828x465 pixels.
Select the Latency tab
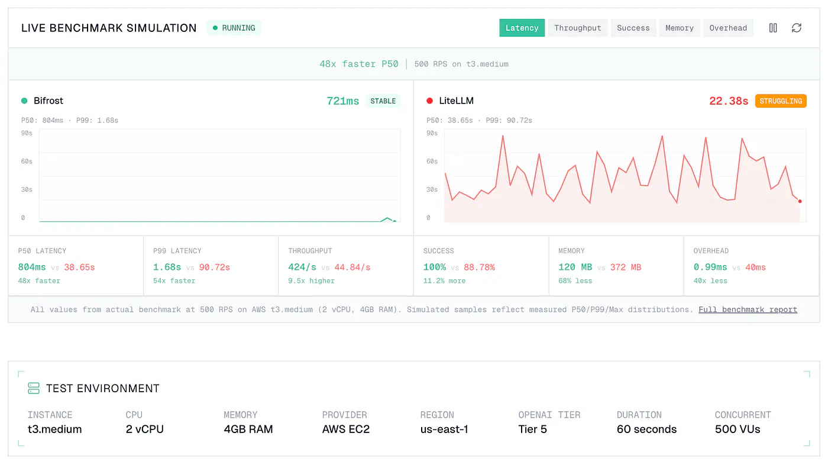click(522, 28)
